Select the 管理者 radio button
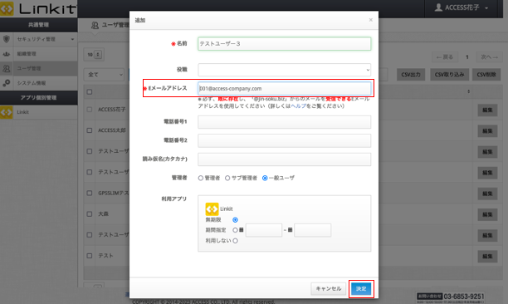The width and height of the screenshot is (508, 304). click(201, 178)
